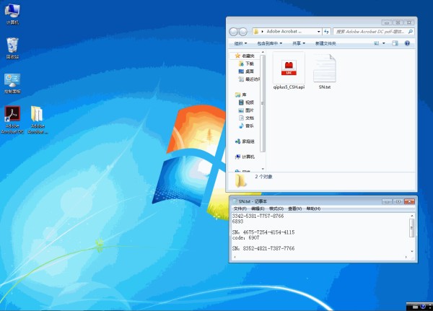Launch the Adobe Acrobat DC shortcut

coord(12,120)
